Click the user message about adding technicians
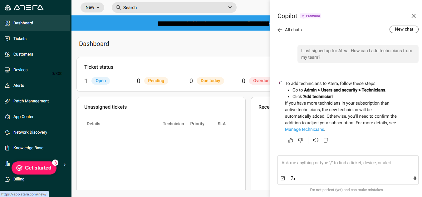 tap(358, 54)
